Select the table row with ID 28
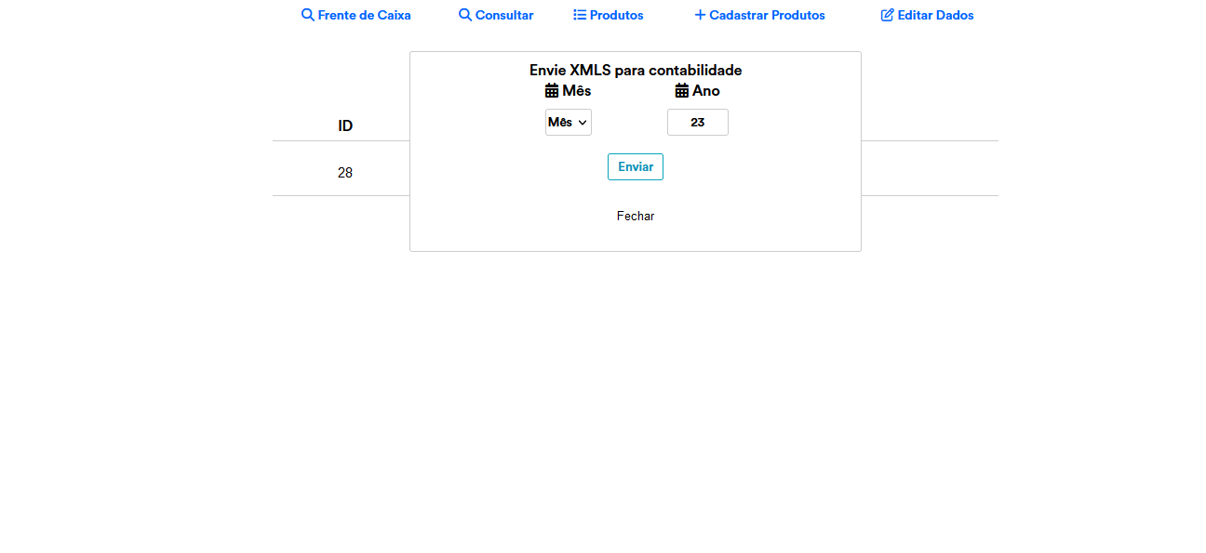 click(x=345, y=173)
